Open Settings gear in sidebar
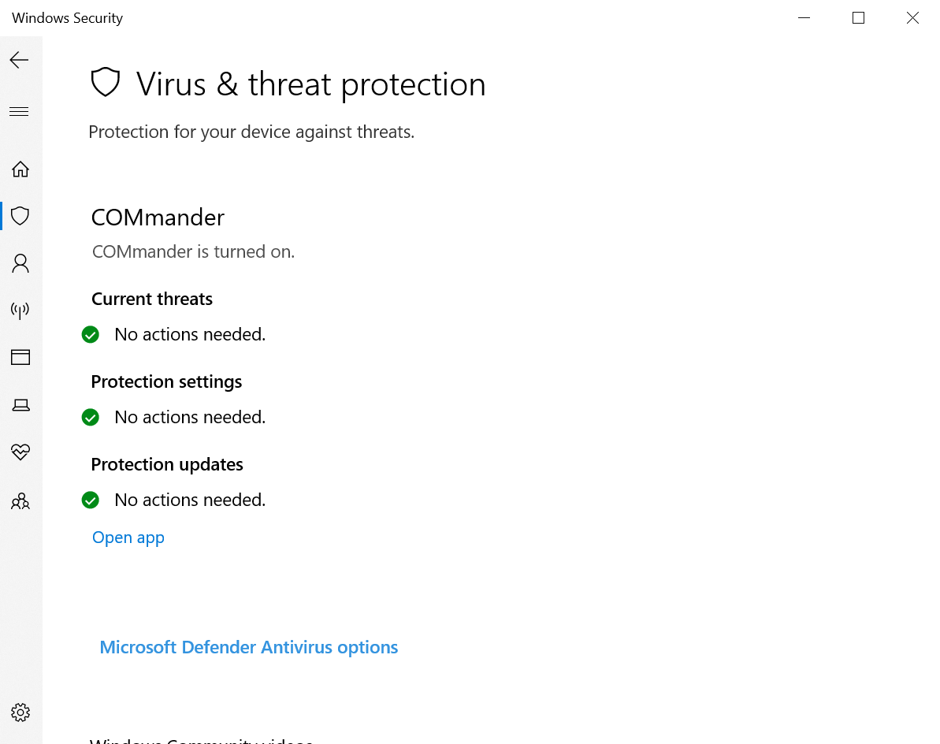The image size is (940, 744). click(20, 712)
